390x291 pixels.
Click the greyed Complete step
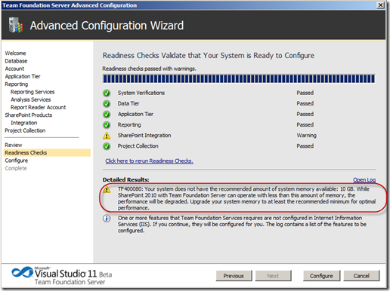tap(16, 168)
